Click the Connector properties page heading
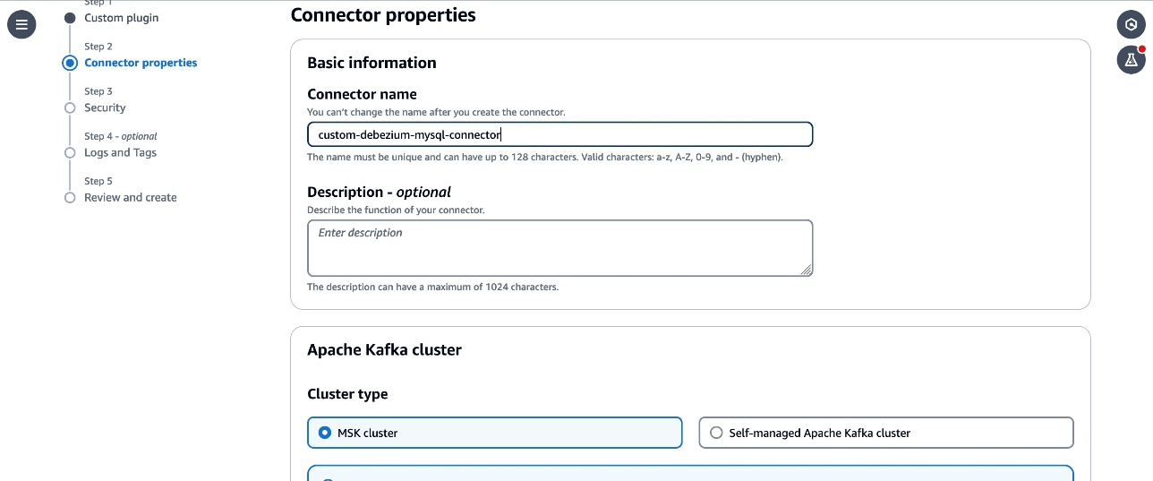The image size is (1153, 481). pyautogui.click(x=383, y=15)
